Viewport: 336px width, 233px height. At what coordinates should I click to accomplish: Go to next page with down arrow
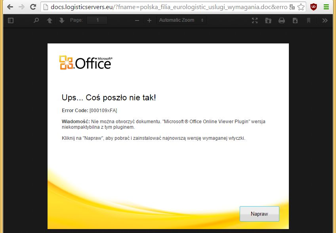tap(62, 21)
